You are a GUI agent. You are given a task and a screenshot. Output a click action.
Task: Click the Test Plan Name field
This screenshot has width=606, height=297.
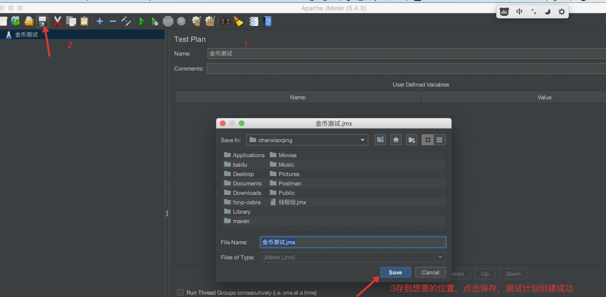point(407,53)
